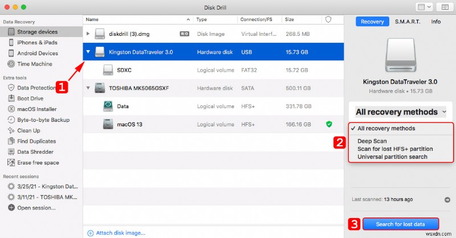456x238 pixels.
Task: Open Byte-to-byte Backup tool
Action: coord(43,120)
